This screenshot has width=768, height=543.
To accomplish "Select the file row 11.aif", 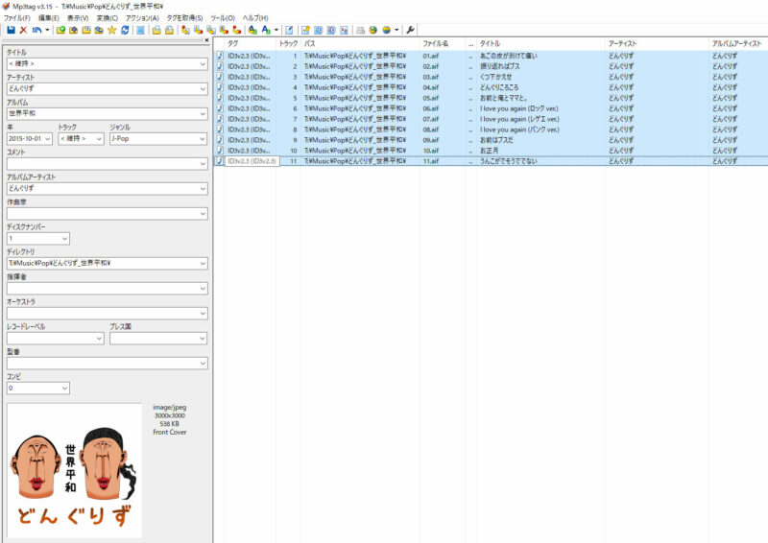I will 492,161.
